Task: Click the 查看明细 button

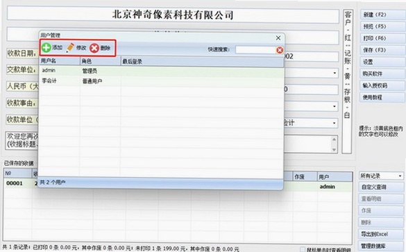Action: point(382,199)
